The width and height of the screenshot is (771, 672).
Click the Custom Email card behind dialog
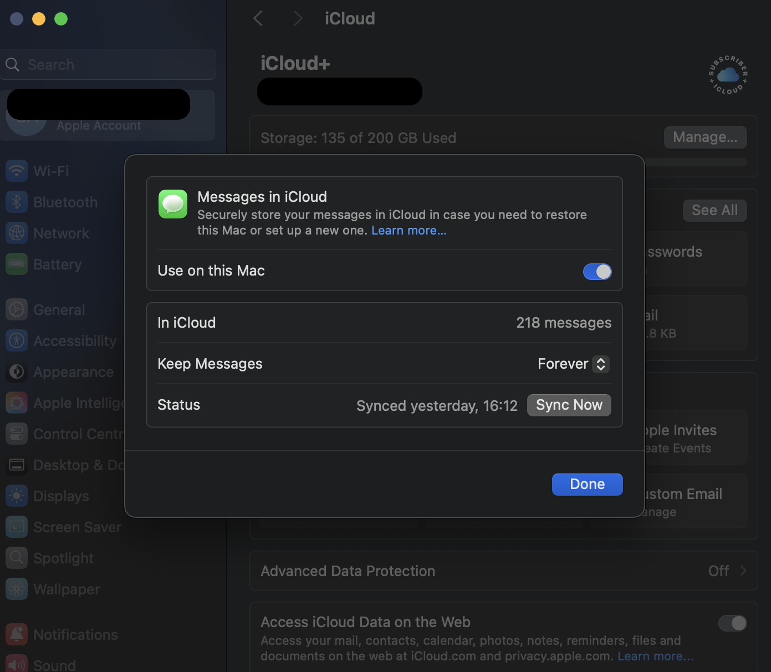696,501
